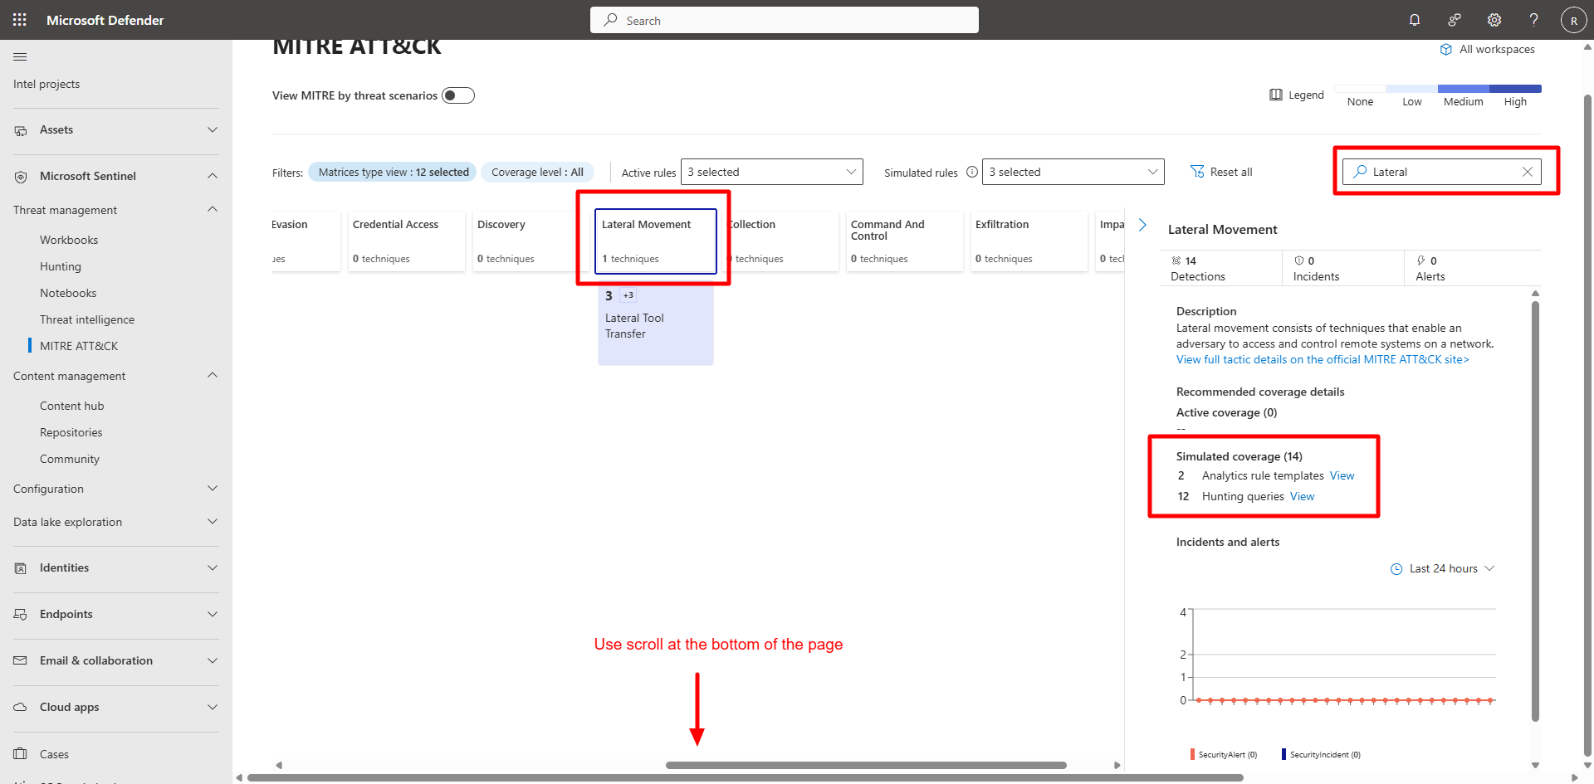Click the Alerts count icon
1594x784 pixels.
[1421, 261]
